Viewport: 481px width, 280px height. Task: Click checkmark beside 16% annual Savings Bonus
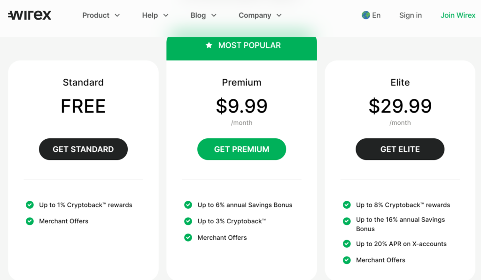[x=347, y=221]
